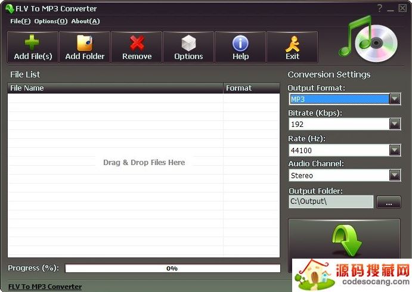Viewport: 412px width, 292px height.
Task: Expand the Rate (Hz) dropdown arrow
Action: coord(395,150)
